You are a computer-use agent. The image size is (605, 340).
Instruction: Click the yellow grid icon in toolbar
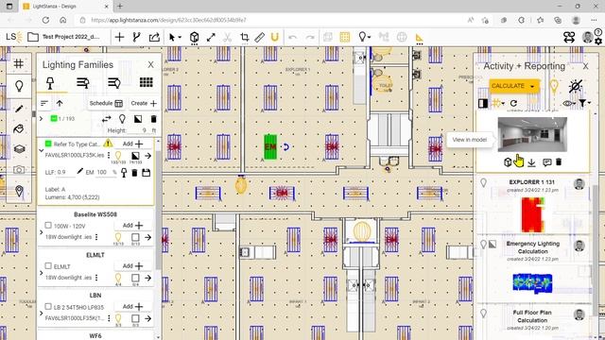(344, 37)
